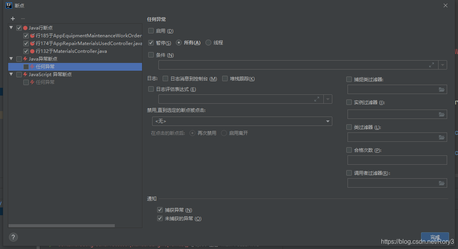The image size is (458, 249).
Task: Enable 日志消息到控制台 (M) checkbox
Action: (x=165, y=78)
